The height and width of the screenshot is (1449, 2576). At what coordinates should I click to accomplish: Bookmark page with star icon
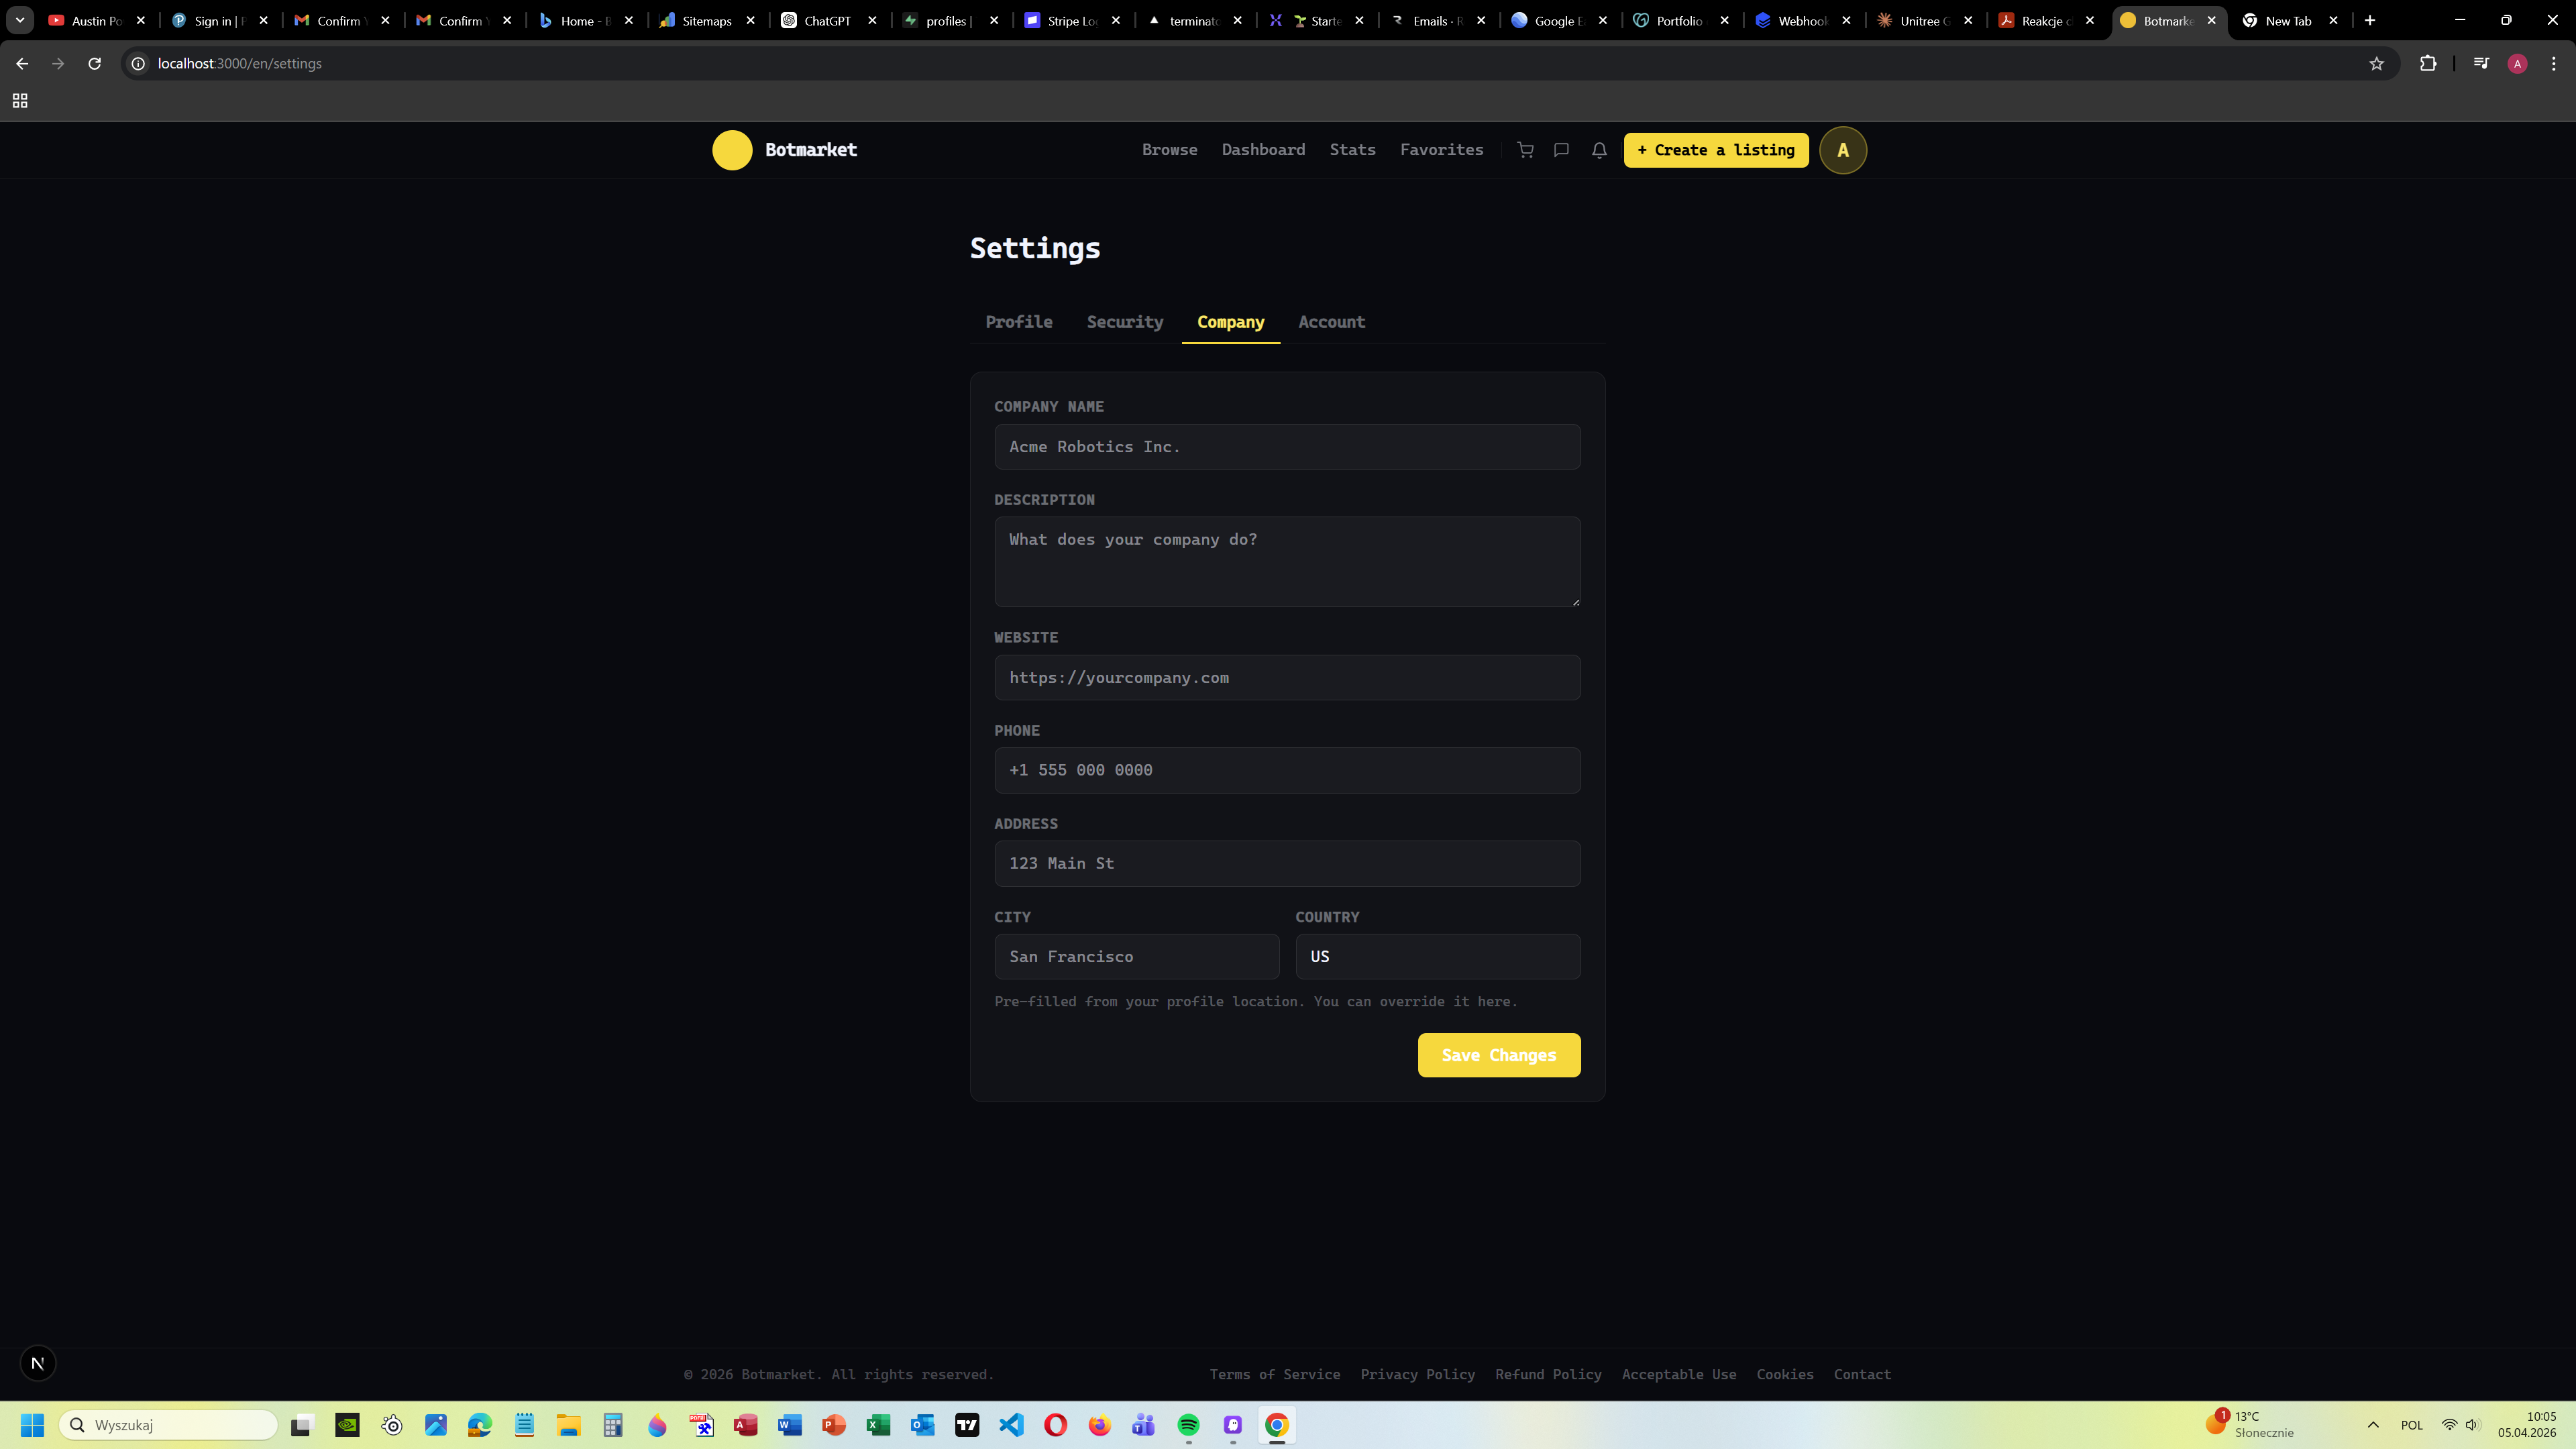(x=2376, y=64)
